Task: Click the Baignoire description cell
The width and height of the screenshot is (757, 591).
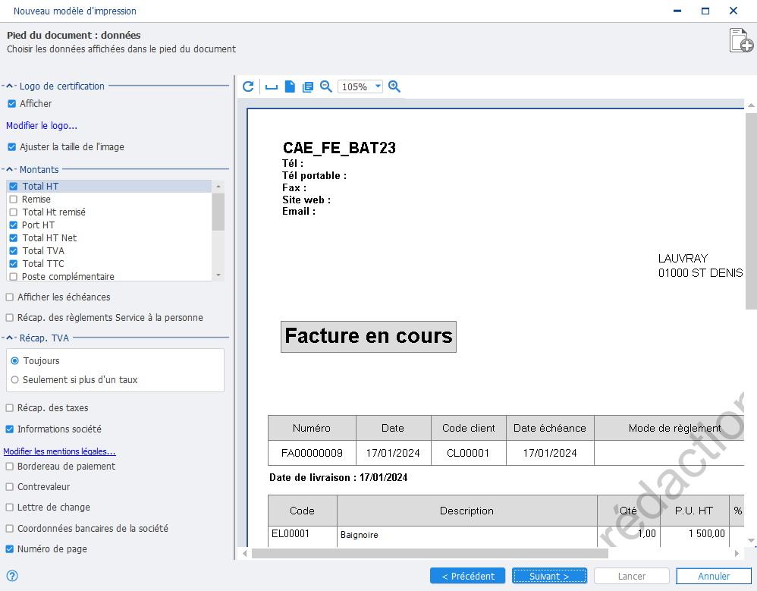Action: click(466, 535)
